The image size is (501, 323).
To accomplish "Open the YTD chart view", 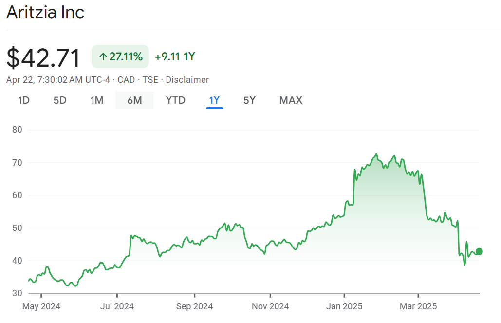I will pos(175,100).
